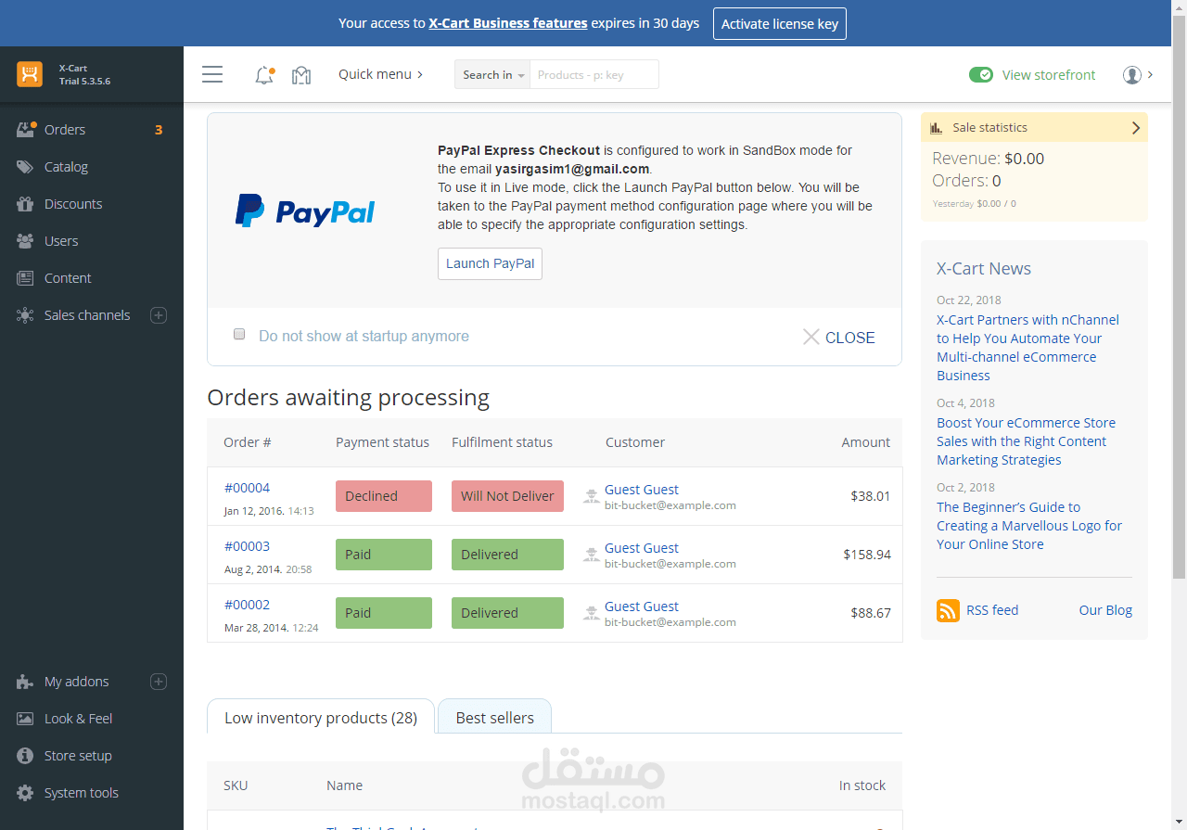Click guest avatar icon for order #00004
Viewport: 1187px width, 830px height.
592,496
